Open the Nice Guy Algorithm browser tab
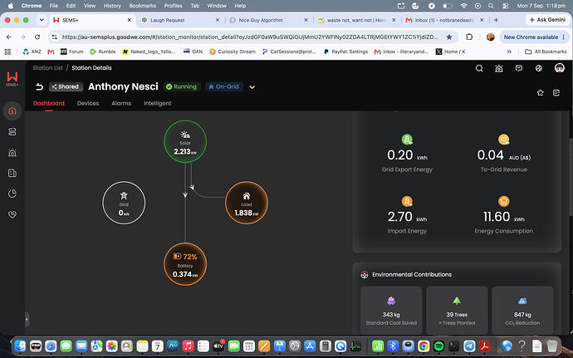Image resolution: width=573 pixels, height=358 pixels. click(267, 20)
